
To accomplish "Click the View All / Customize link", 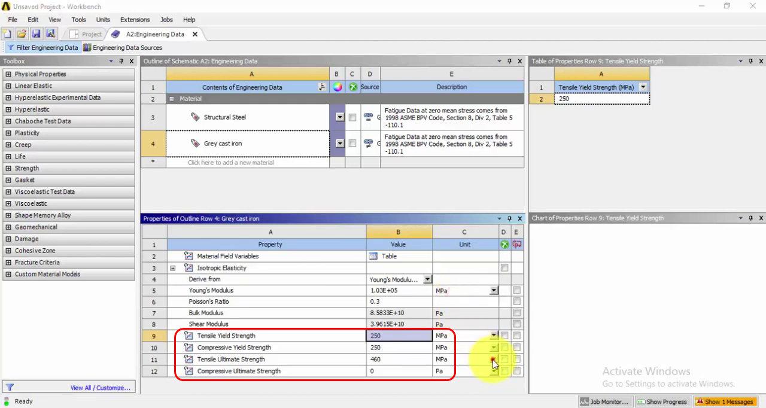I will 100,388.
